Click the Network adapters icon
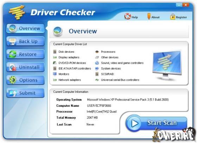Viewport: 197px width, 143px height. click(55, 80)
